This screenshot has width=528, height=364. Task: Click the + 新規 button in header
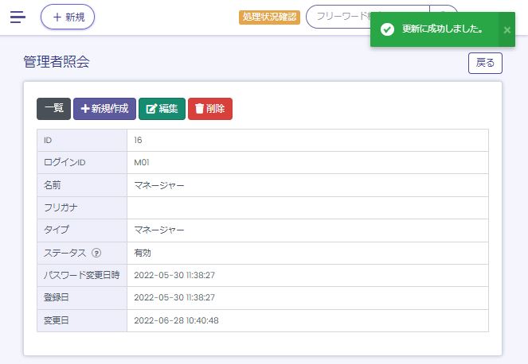68,17
